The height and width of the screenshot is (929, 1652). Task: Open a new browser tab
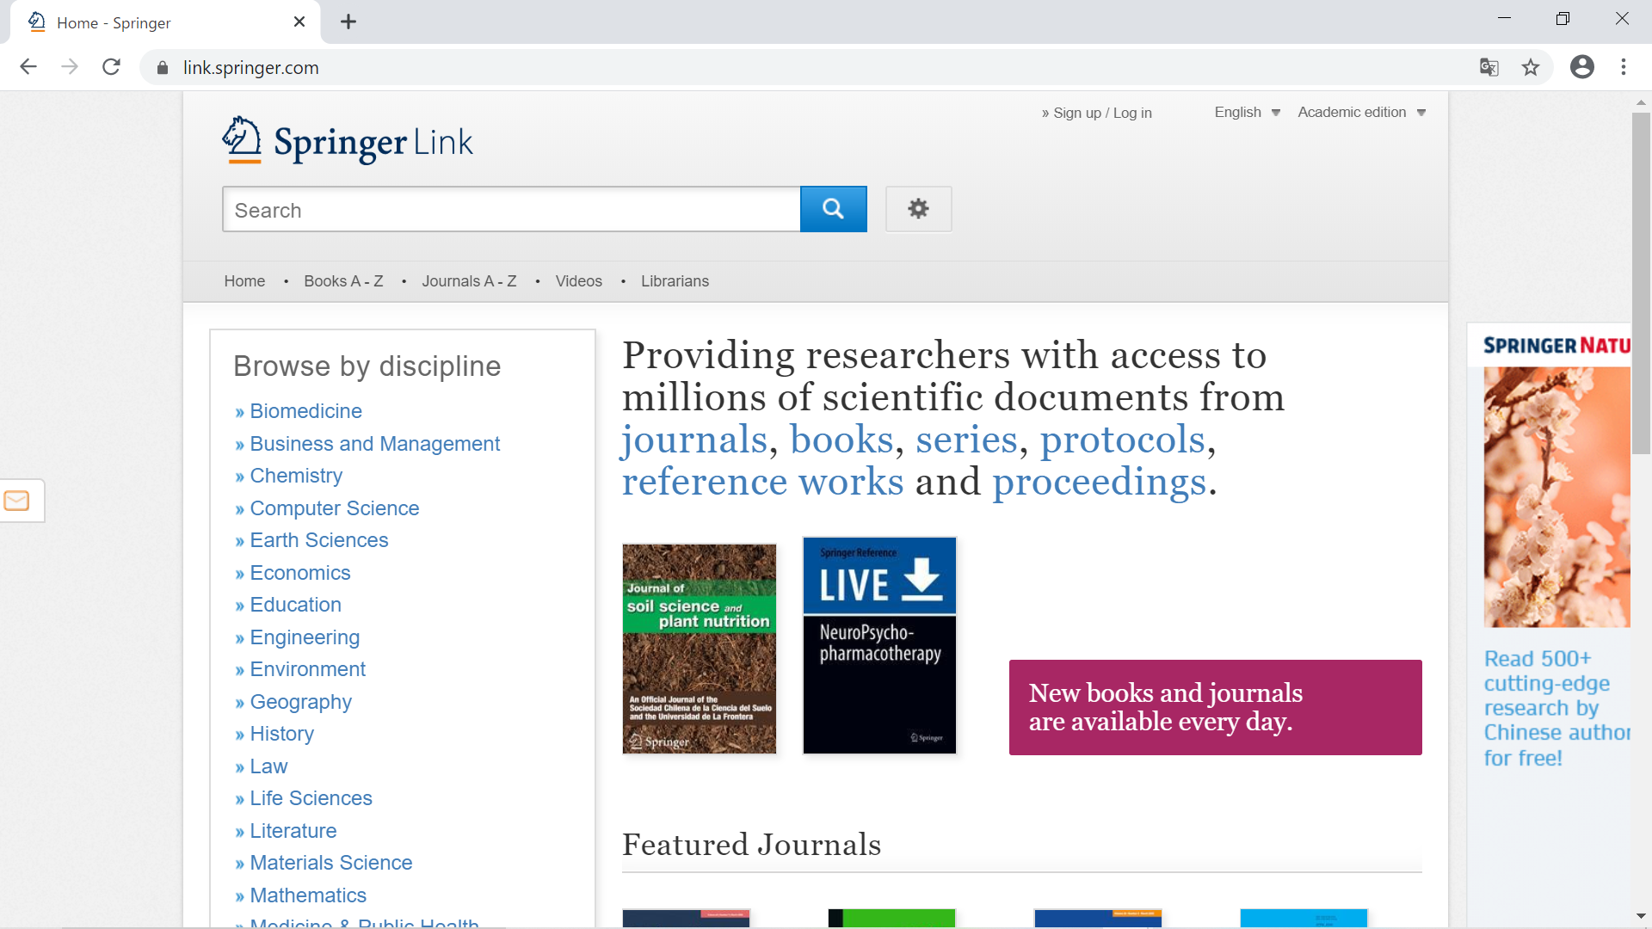pos(348,22)
